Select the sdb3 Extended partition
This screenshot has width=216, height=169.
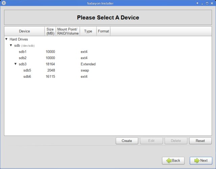[x=108, y=64]
